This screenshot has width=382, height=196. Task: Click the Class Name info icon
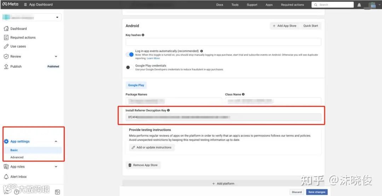click(243, 94)
